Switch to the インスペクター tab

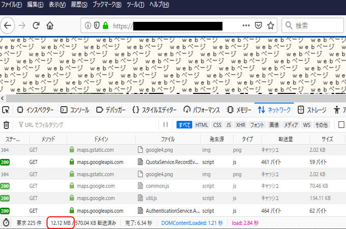[35, 110]
